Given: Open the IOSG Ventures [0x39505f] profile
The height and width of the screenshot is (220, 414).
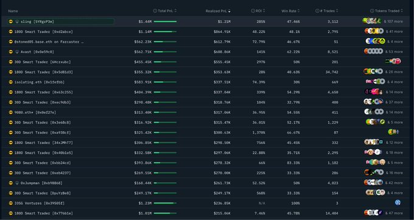Looking at the screenshot, I should click(40, 204).
